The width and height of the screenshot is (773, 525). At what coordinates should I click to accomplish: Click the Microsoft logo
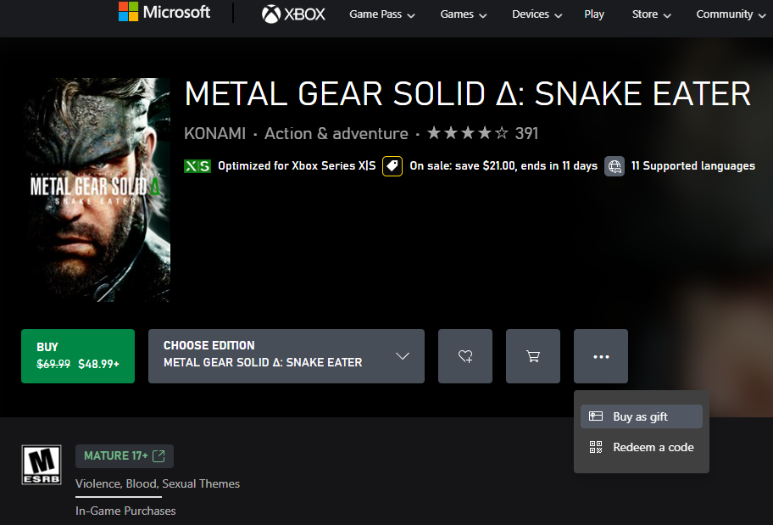click(164, 13)
